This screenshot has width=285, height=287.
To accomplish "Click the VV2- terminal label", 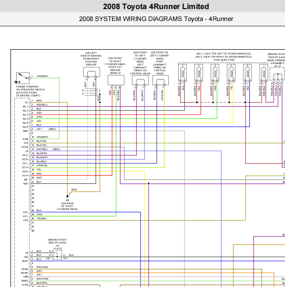I will (25, 212).
